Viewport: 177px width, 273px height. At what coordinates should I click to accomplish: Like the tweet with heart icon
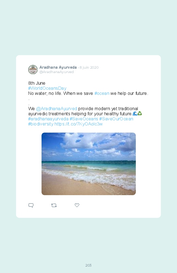point(77,205)
